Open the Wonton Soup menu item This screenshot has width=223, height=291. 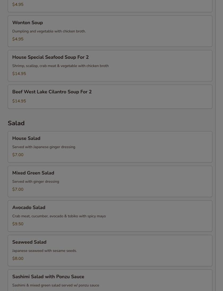click(x=28, y=23)
